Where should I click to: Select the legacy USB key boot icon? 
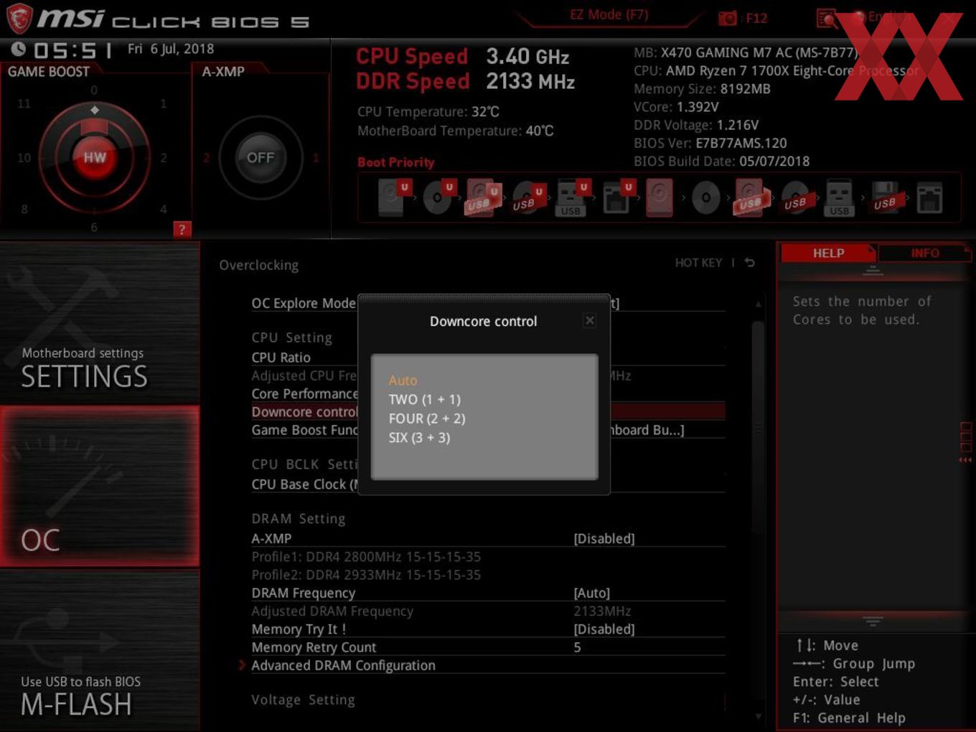point(839,198)
